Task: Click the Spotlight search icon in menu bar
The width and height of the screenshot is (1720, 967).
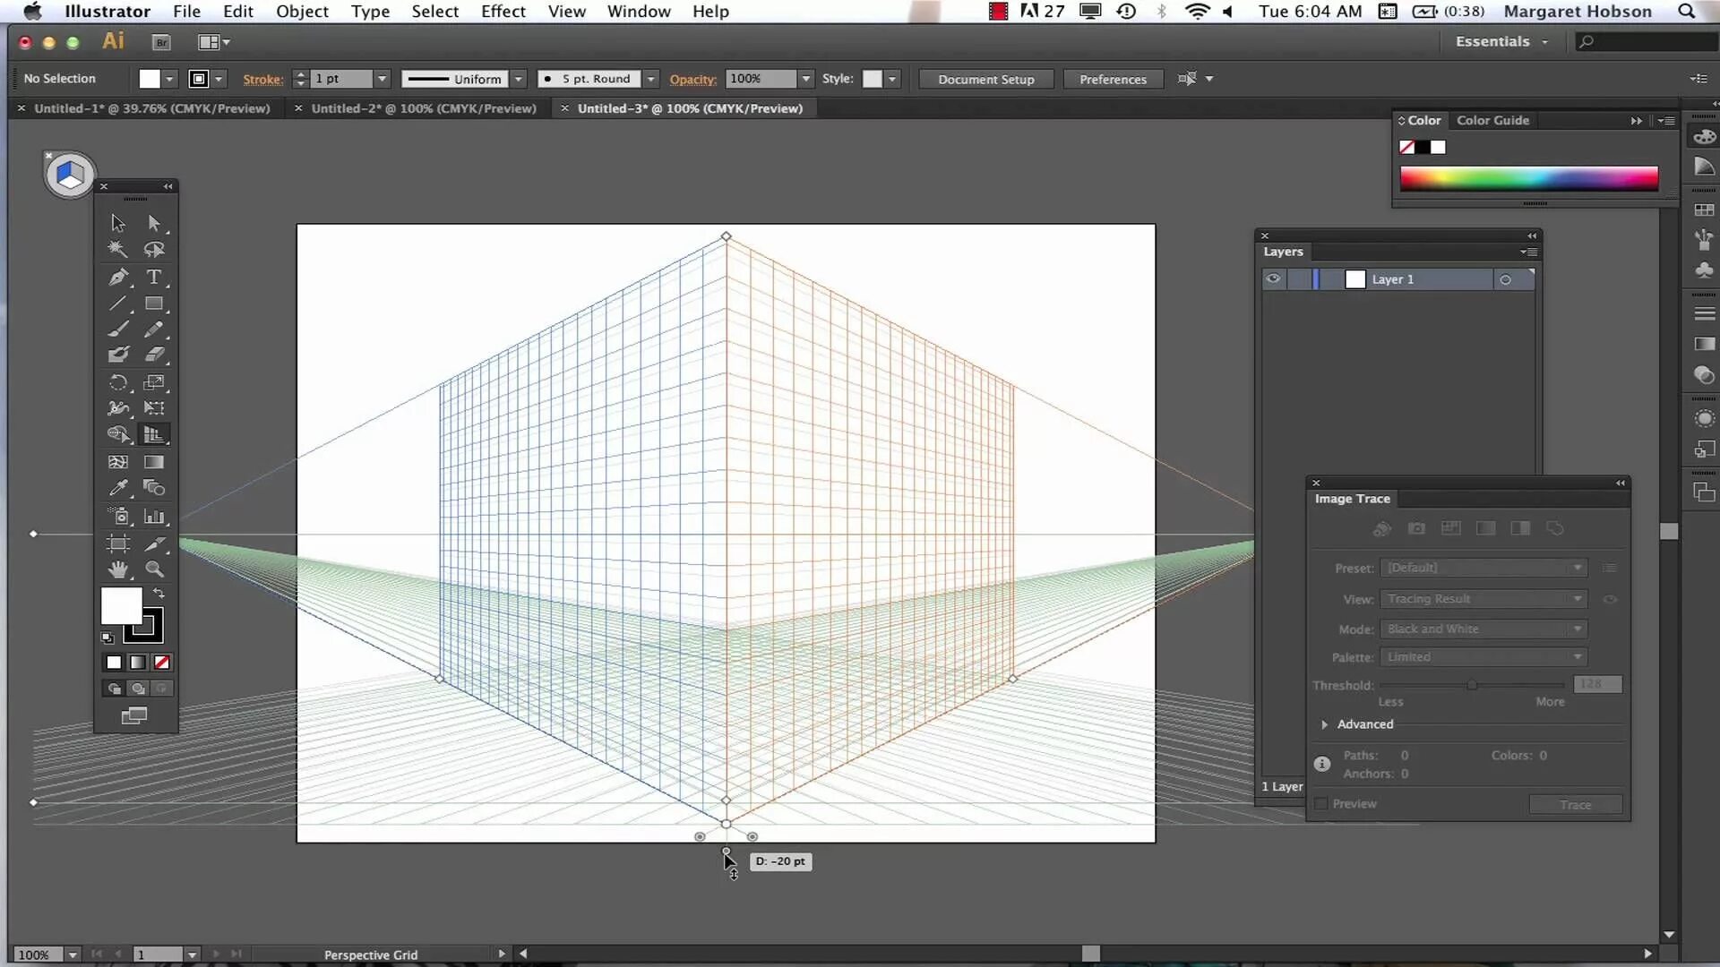Action: coord(1686,12)
